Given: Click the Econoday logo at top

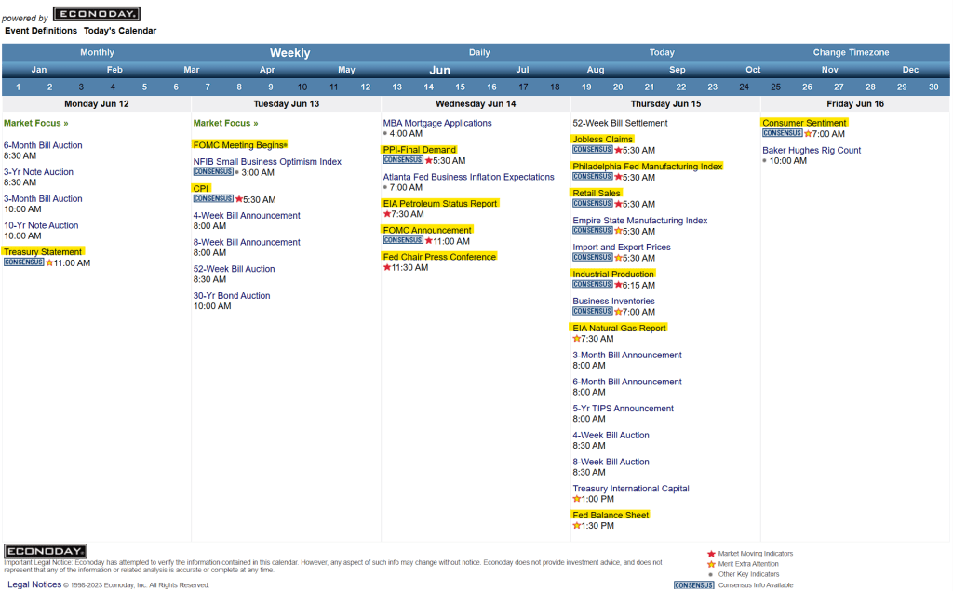Looking at the screenshot, I should [97, 14].
